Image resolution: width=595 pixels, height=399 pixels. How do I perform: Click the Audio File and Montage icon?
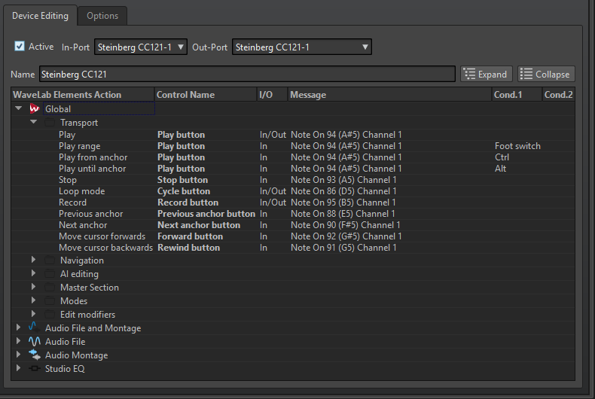pyautogui.click(x=35, y=328)
